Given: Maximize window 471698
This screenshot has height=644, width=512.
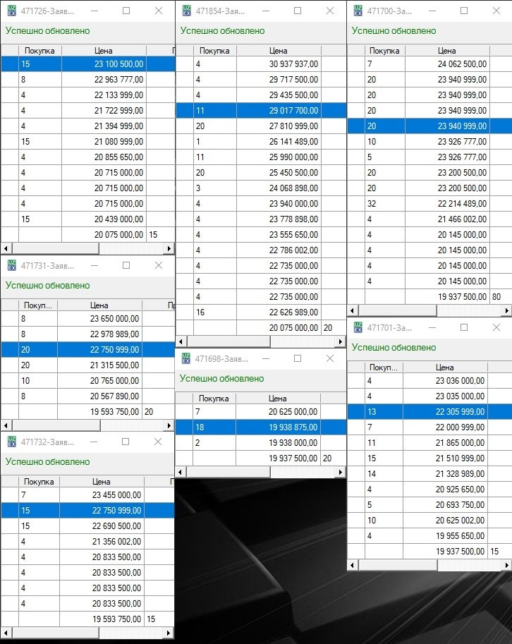Looking at the screenshot, I should coord(298,358).
